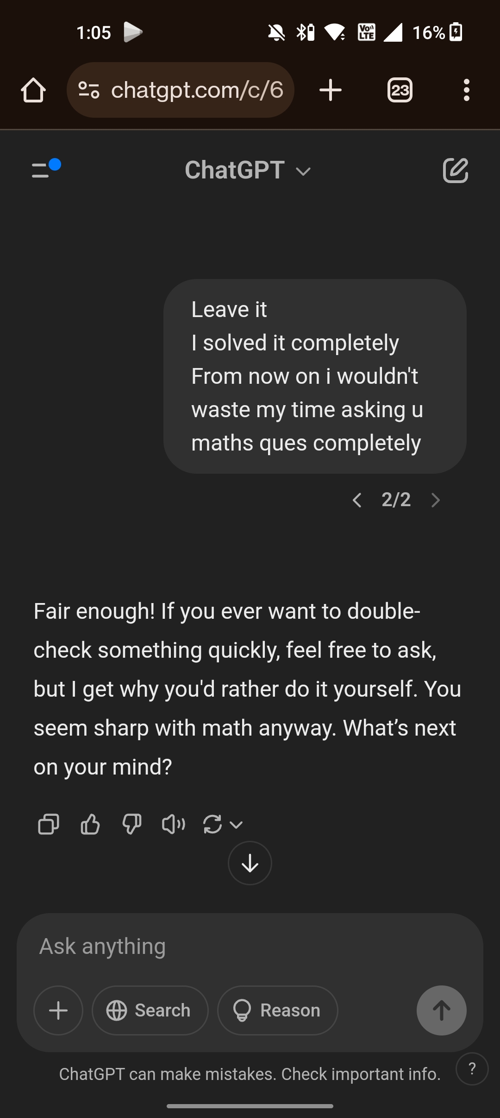Go to next message version

pos(435,500)
